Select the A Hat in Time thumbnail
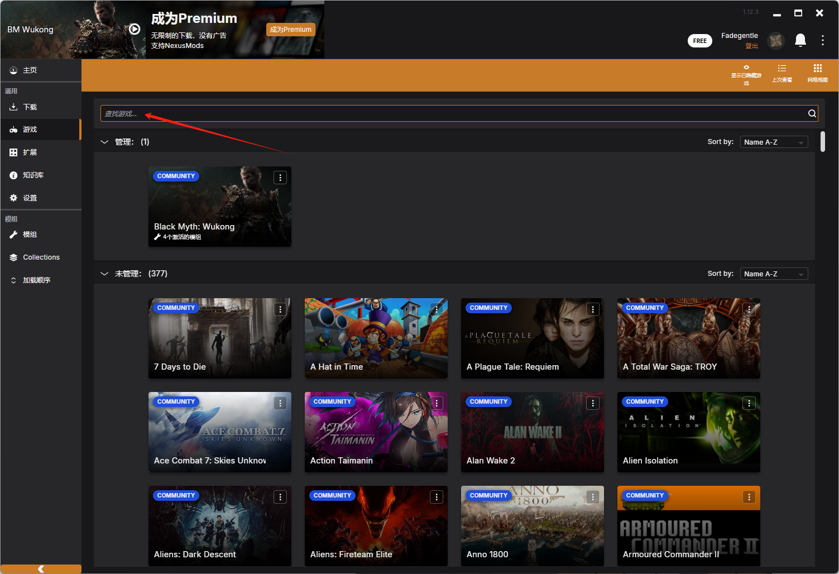This screenshot has width=839, height=574. (376, 338)
